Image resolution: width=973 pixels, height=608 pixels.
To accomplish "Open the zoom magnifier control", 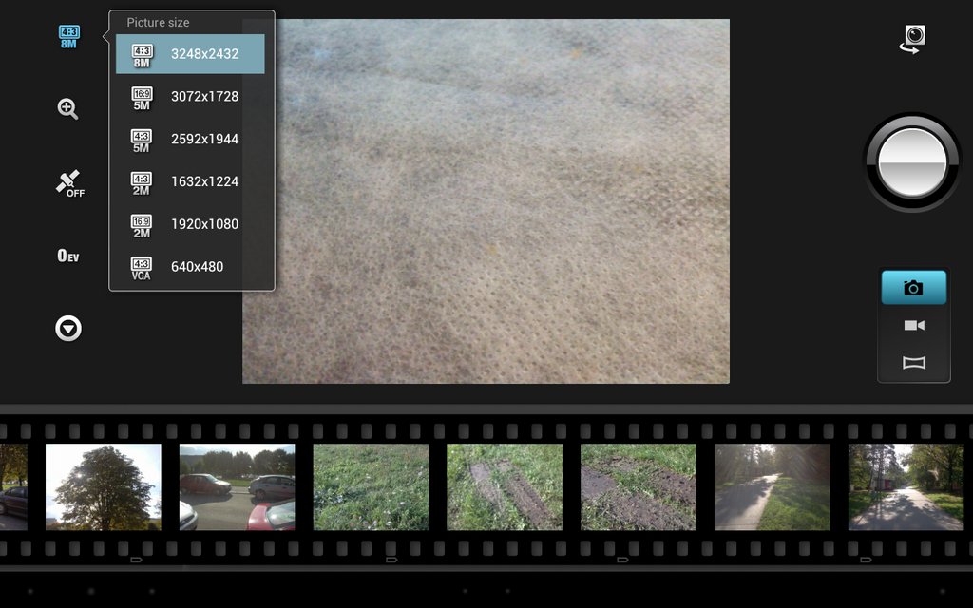I will pyautogui.click(x=67, y=108).
